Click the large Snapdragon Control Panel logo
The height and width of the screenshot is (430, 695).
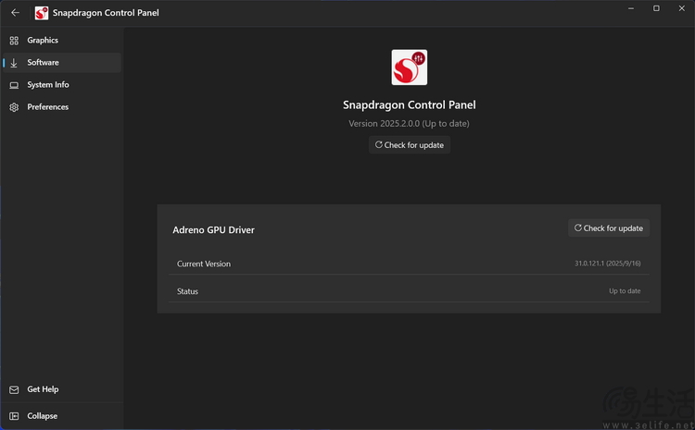409,68
